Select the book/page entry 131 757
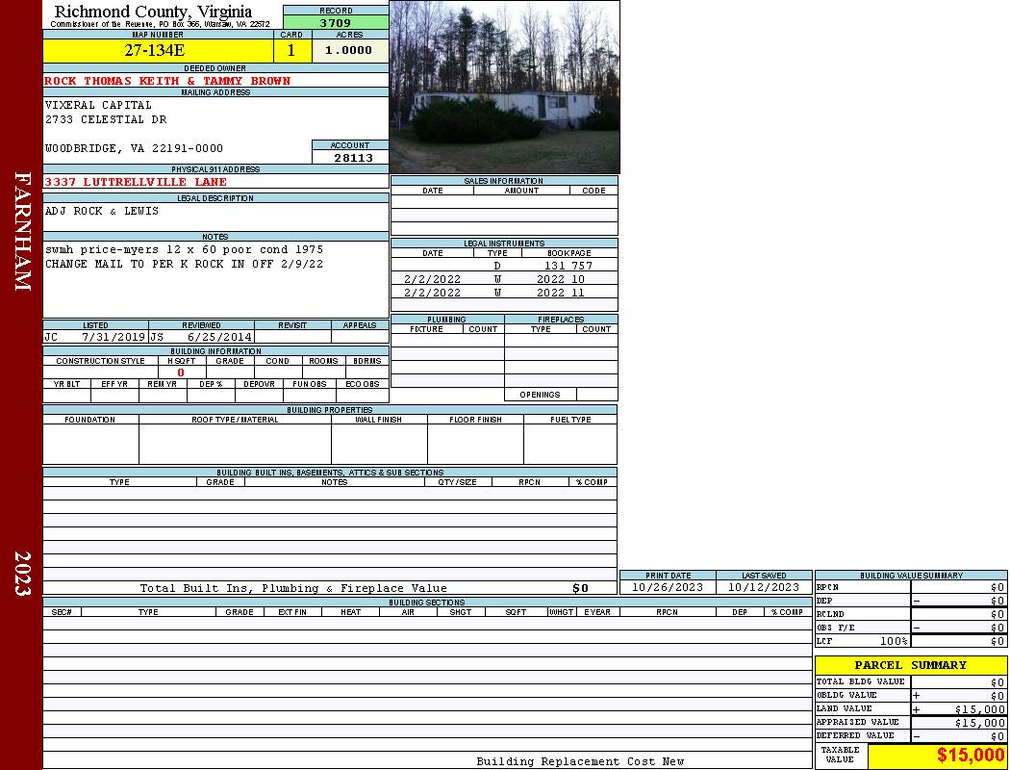Viewport: 1010px width, 770px height. coord(568,266)
